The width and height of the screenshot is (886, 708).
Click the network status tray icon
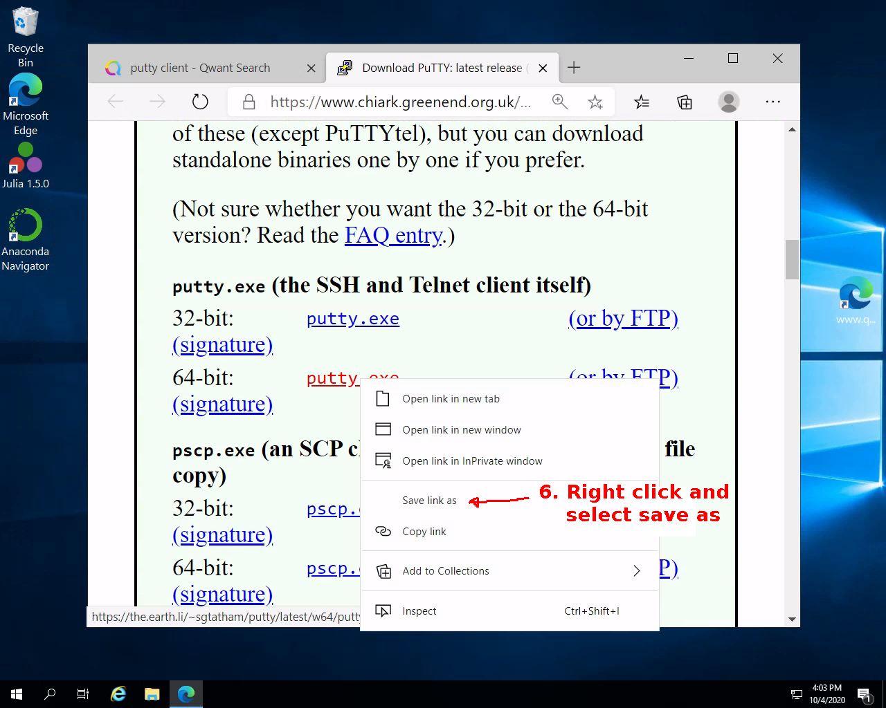797,694
